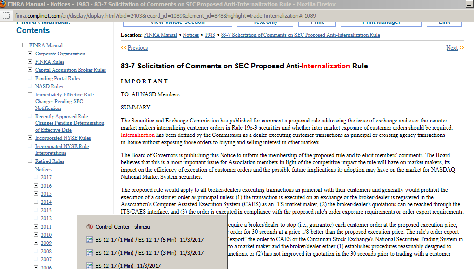The height and width of the screenshot is (269, 474).
Task: Open Immediately Effective Rule Changes link
Action: pos(65,101)
